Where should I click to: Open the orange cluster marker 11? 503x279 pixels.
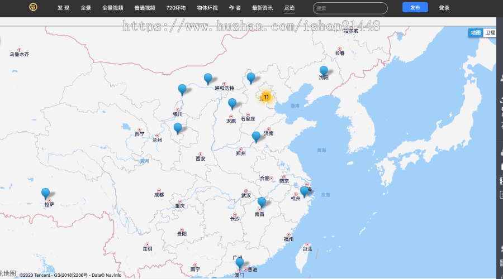(x=266, y=97)
